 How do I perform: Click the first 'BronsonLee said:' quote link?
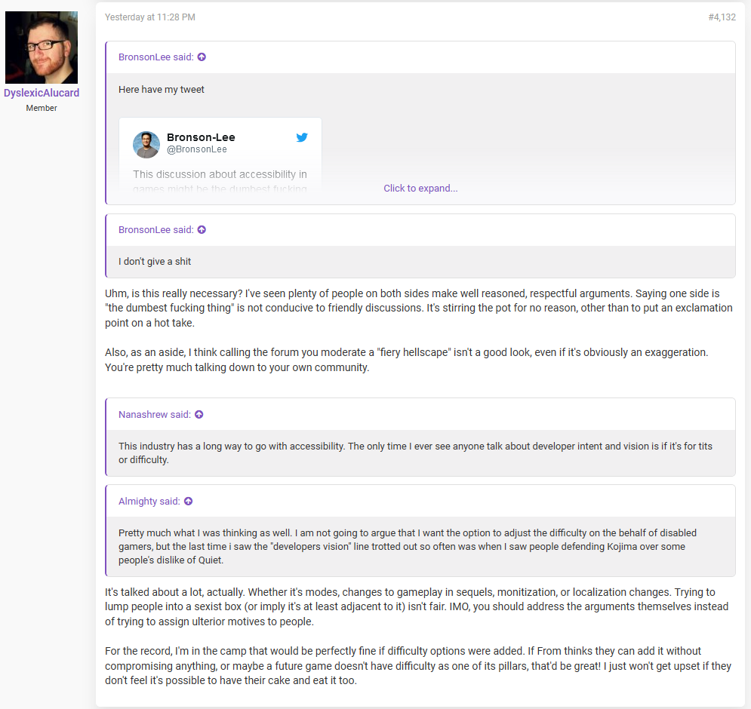156,57
